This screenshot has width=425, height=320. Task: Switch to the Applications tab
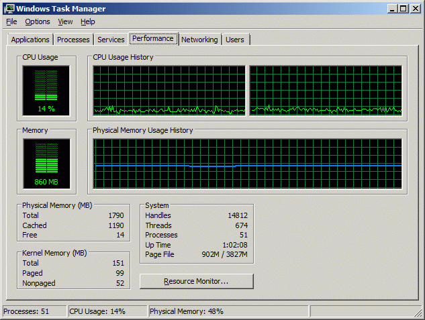(30, 40)
